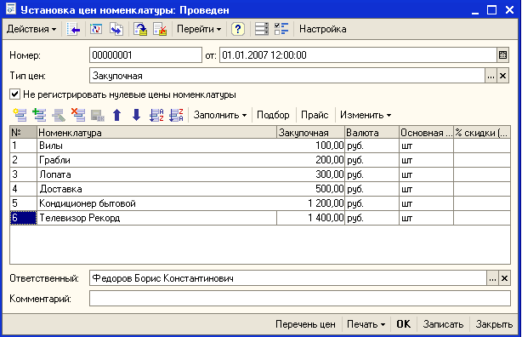
Task: Click the re-post document toolbar icon
Action: point(95,29)
